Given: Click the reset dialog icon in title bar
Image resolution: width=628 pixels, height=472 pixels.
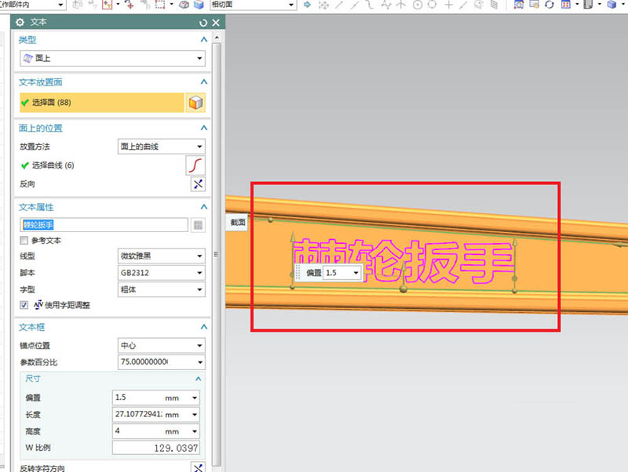Looking at the screenshot, I should click(x=204, y=23).
